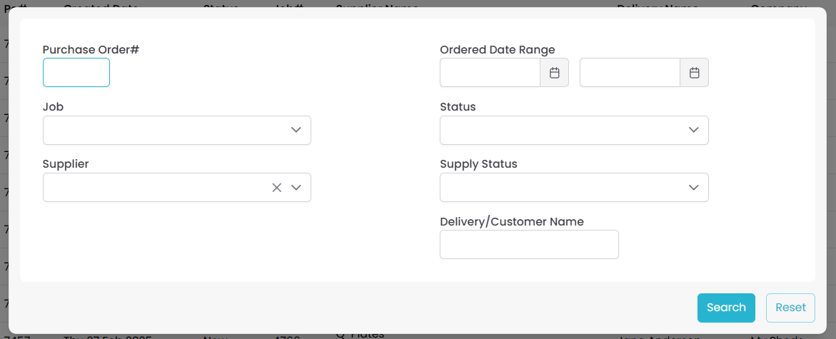Viewport: 836px width, 339px height.
Task: Click the Search button
Action: click(x=726, y=308)
